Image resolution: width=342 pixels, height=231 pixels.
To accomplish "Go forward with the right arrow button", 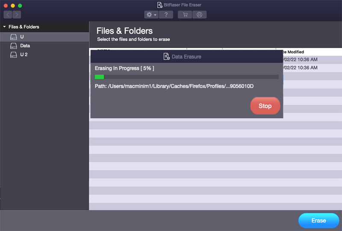I will (17, 15).
